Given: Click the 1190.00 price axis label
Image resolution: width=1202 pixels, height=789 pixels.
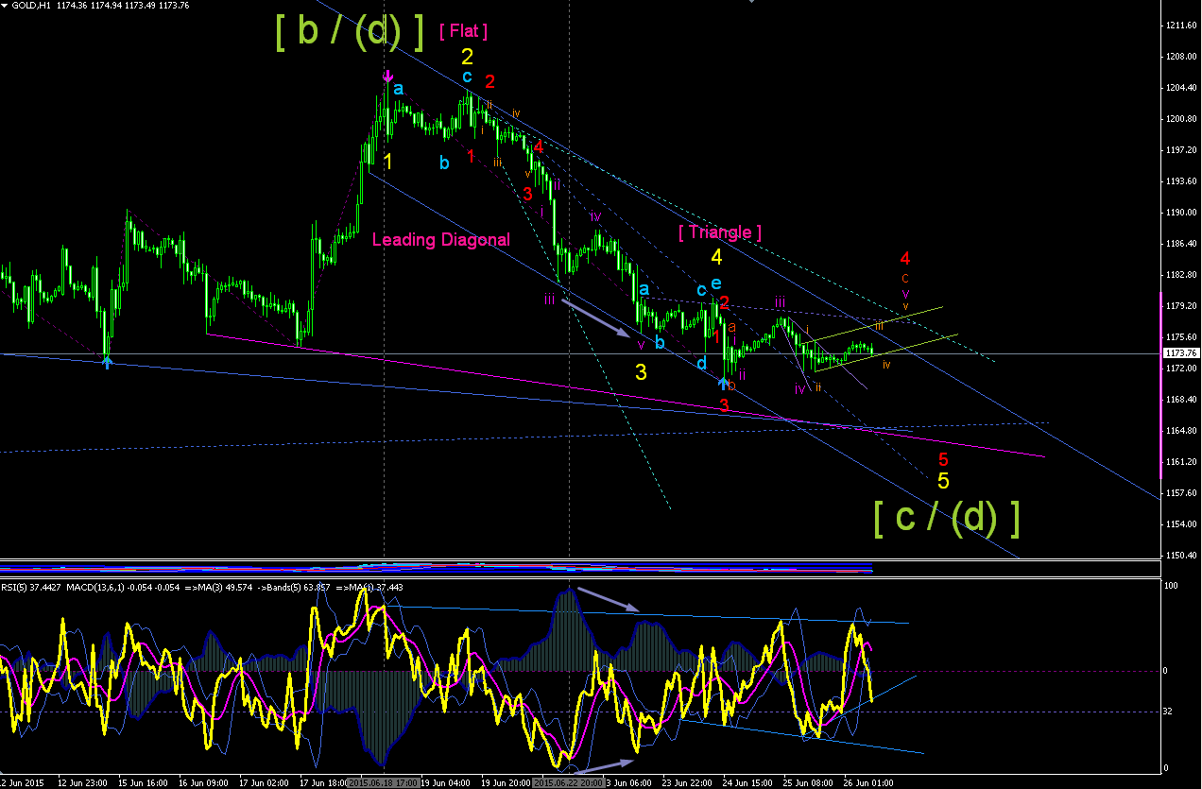Looking at the screenshot, I should [x=1181, y=213].
